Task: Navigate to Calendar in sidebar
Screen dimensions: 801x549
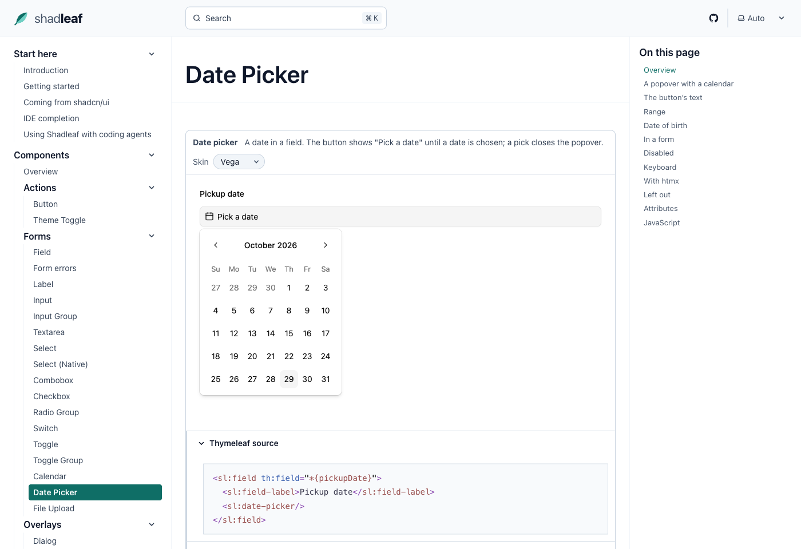Action: point(50,476)
